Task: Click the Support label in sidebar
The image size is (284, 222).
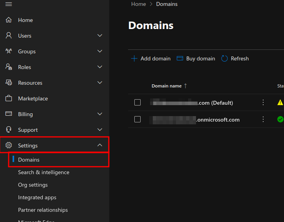Action: pyautogui.click(x=28, y=130)
